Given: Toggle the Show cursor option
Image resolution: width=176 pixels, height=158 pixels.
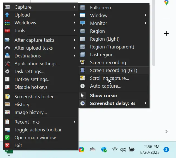Looking at the screenshot, I should (114, 96).
